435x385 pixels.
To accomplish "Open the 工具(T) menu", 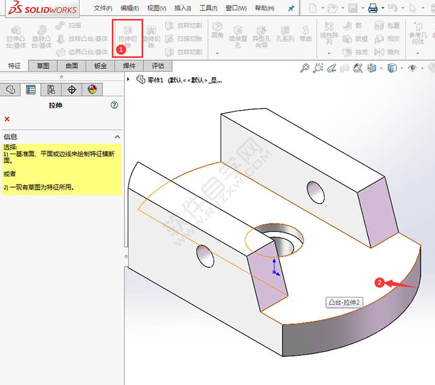I will (x=208, y=9).
